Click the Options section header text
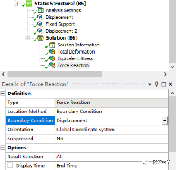The image size is (176, 170). (x=17, y=148)
